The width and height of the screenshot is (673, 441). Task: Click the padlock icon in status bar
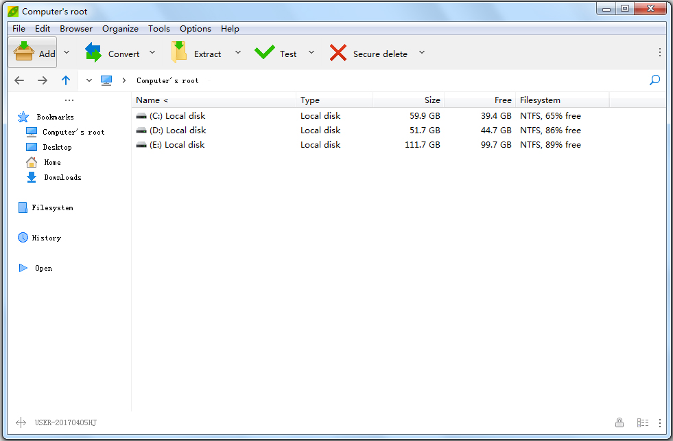pos(619,422)
